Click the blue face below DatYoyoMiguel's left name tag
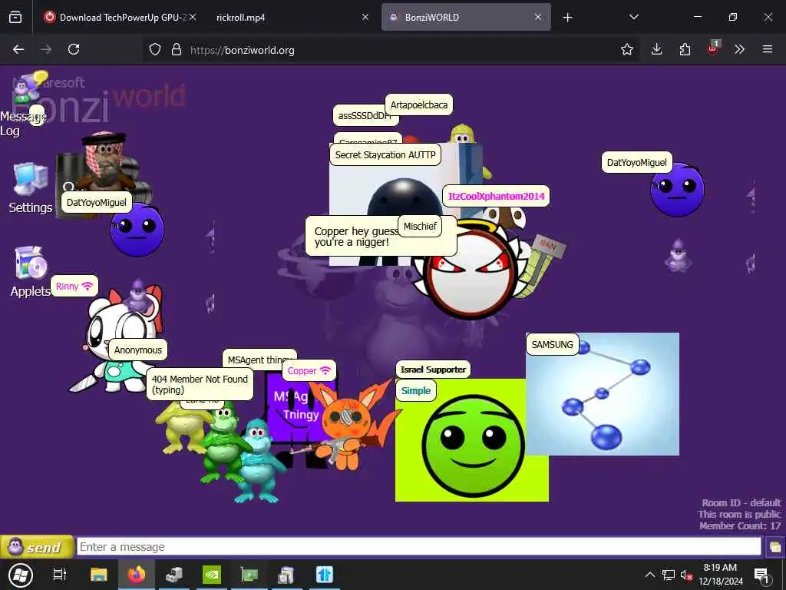The width and height of the screenshot is (786, 590). point(137,230)
